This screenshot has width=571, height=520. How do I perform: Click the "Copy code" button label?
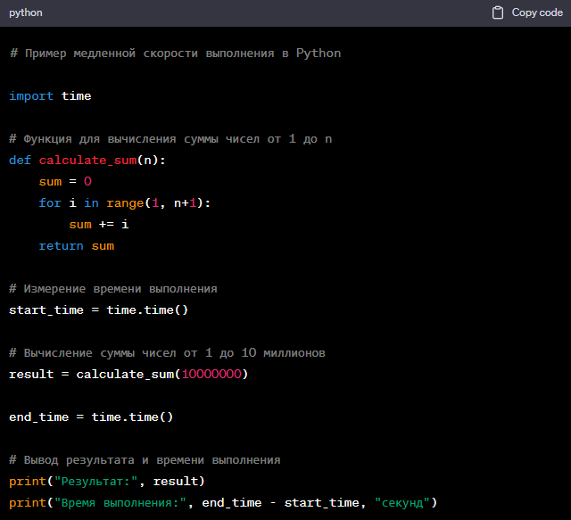pyautogui.click(x=537, y=12)
